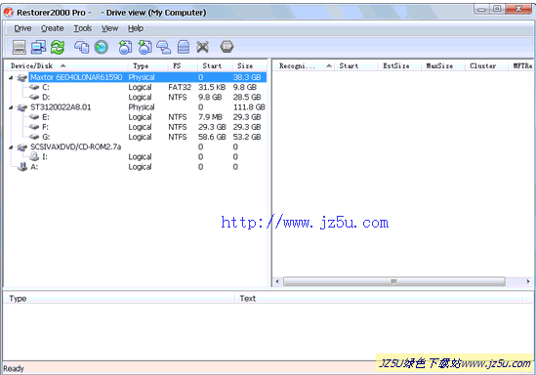The width and height of the screenshot is (536, 375).
Task: Collapse the ST3120022A8.01 tree node
Action: 11,107
